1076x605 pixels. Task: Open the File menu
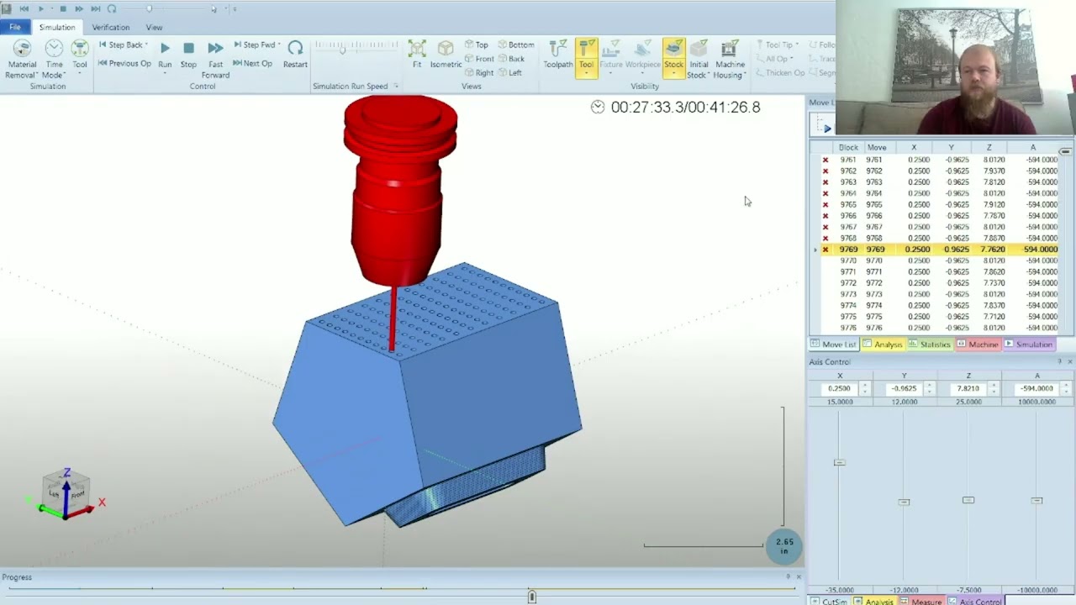(x=15, y=27)
